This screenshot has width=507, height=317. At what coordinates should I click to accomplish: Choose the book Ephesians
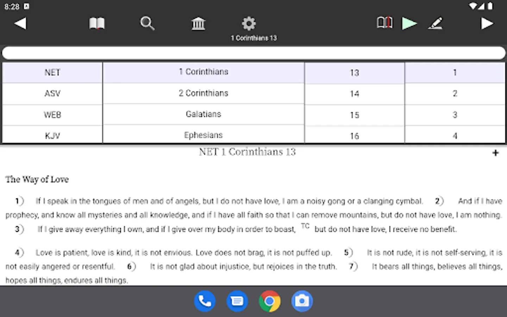204,134
